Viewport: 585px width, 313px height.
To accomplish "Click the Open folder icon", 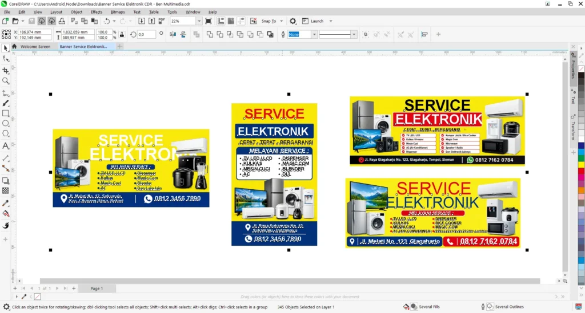I will 15,21.
